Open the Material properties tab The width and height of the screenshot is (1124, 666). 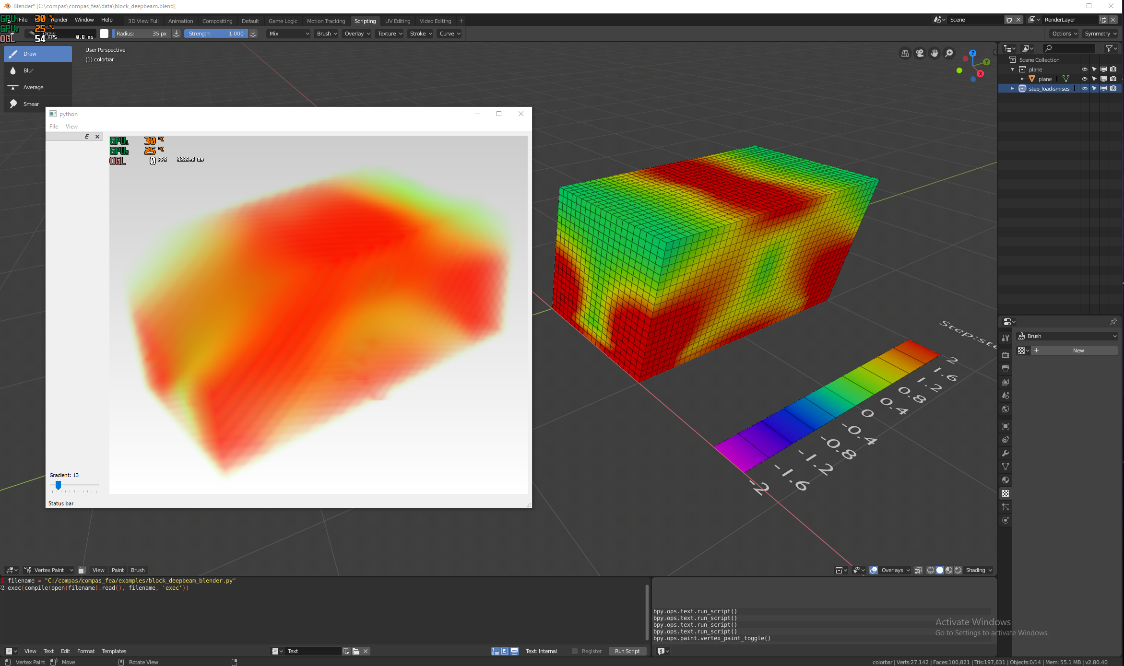(x=1006, y=479)
